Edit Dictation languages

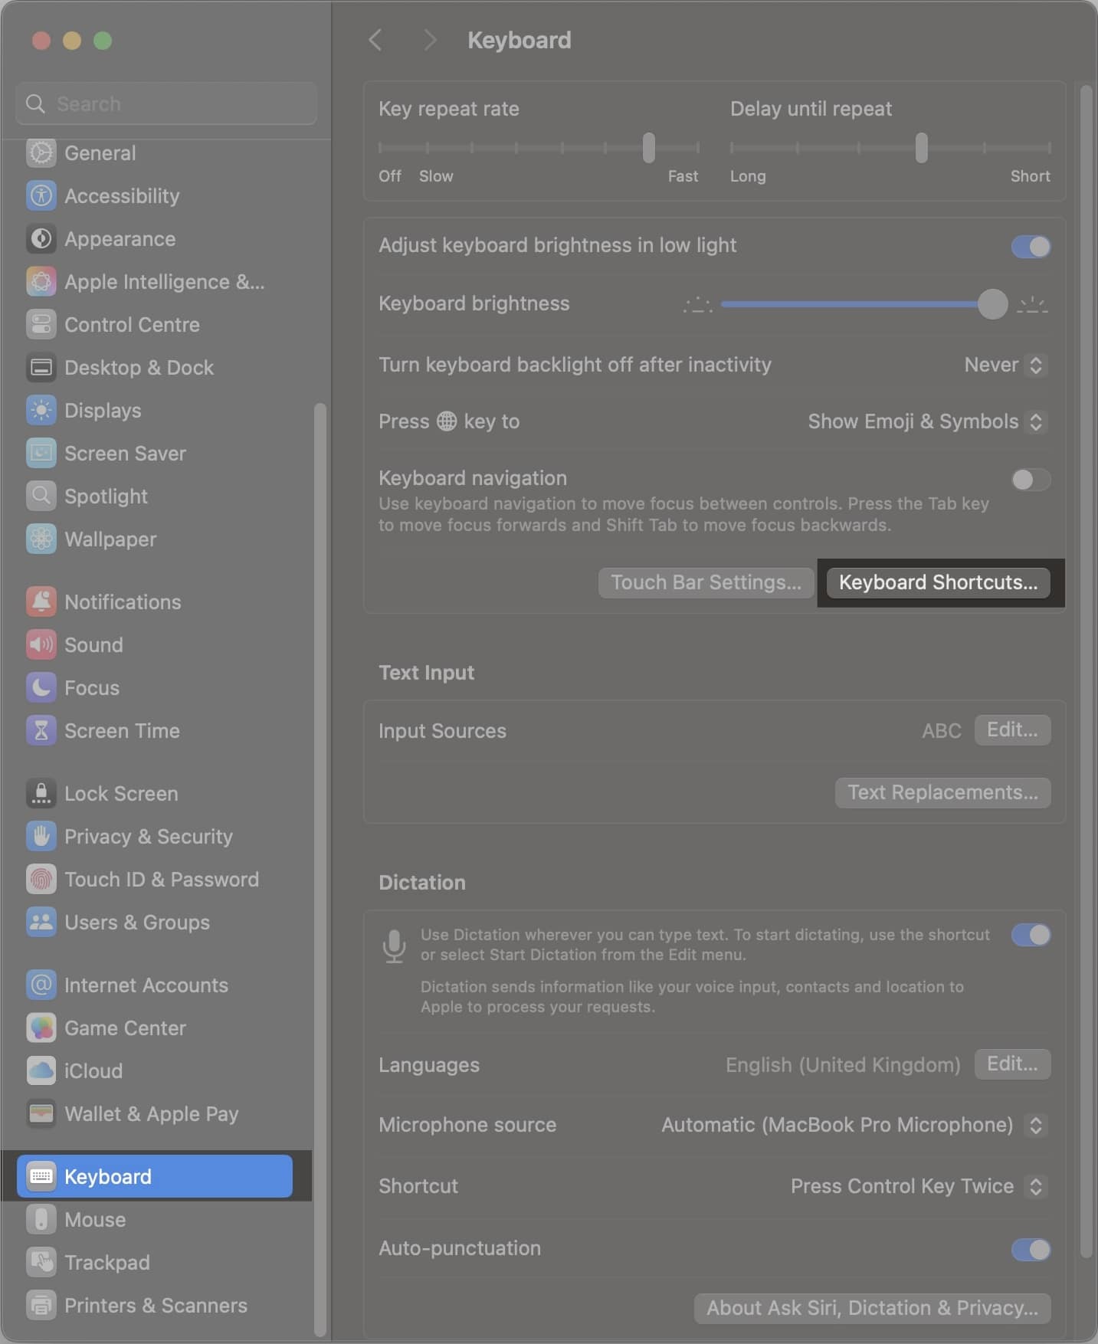click(x=1012, y=1064)
